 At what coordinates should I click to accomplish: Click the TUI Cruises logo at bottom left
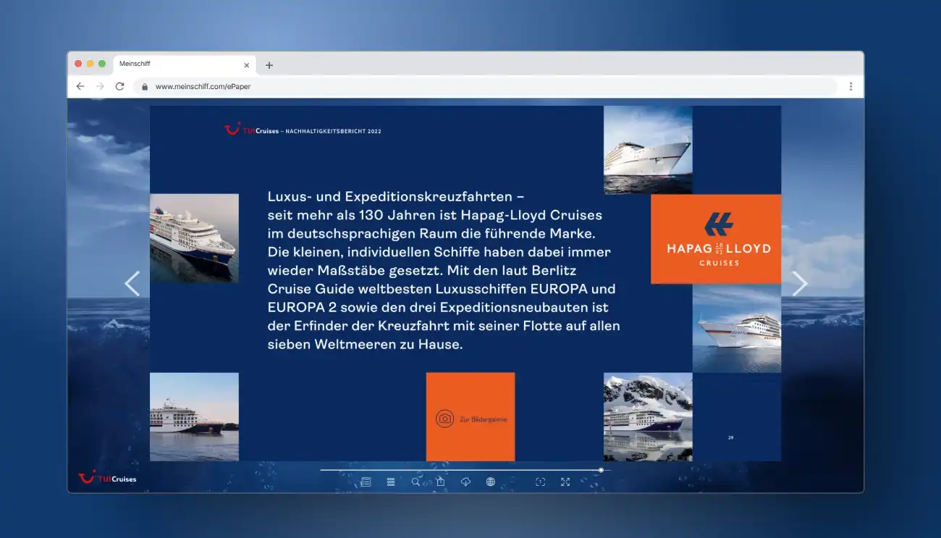pos(107,478)
